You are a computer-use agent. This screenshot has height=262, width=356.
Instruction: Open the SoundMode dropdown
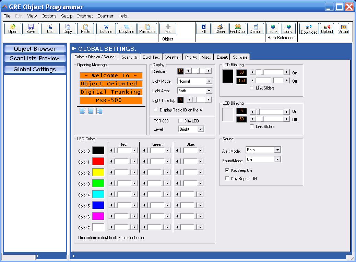click(x=277, y=159)
